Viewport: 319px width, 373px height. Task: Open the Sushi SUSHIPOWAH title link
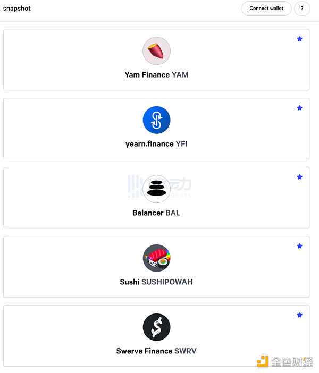156,282
